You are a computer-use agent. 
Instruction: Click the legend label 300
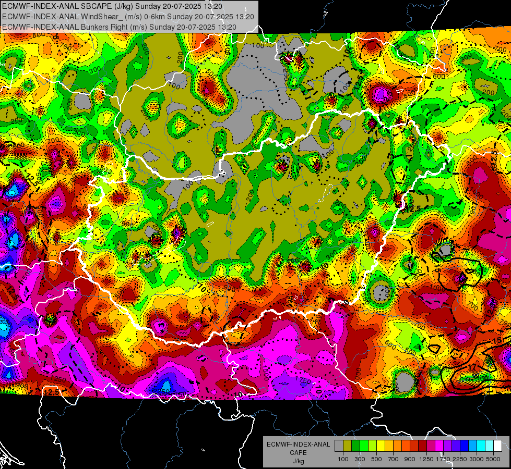coord(360,459)
